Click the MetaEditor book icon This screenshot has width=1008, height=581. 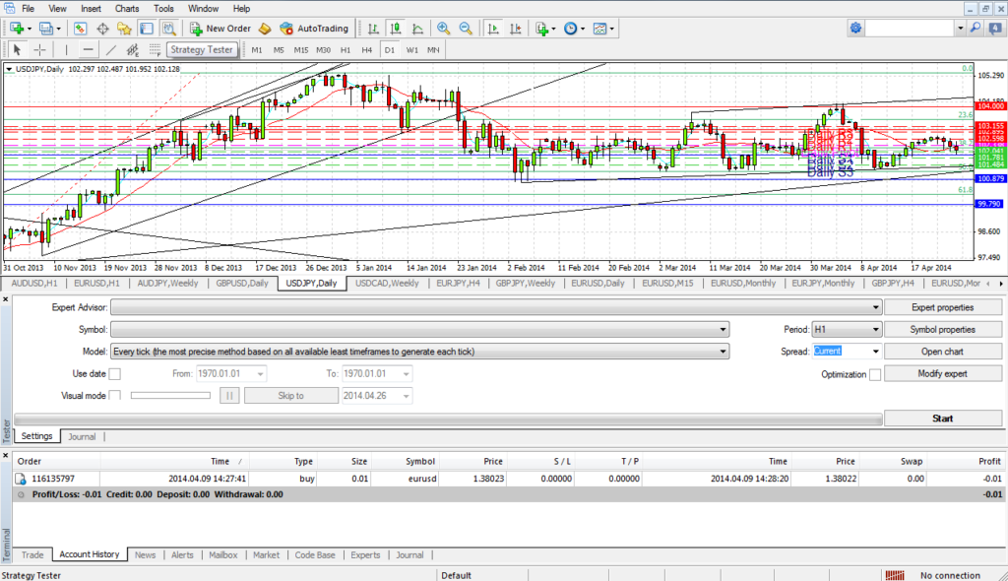click(265, 29)
